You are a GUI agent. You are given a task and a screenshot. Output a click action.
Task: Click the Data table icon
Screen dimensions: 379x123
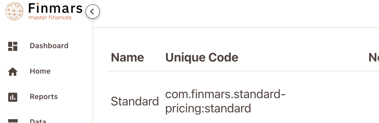13,121
